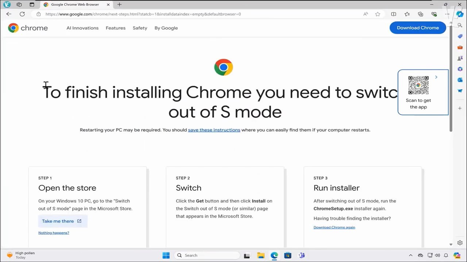The image size is (467, 262).
Task: Refresh the current page
Action: coord(22,14)
